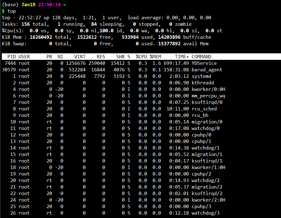The height and width of the screenshot is (218, 281).
Task: Select the total memory value 16260492
Action: click(x=41, y=37)
